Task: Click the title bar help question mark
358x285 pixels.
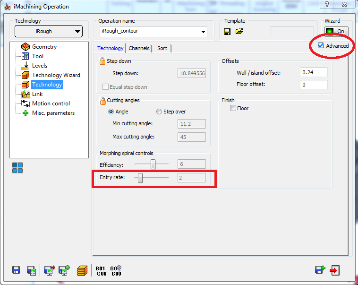Action: [x=327, y=4]
